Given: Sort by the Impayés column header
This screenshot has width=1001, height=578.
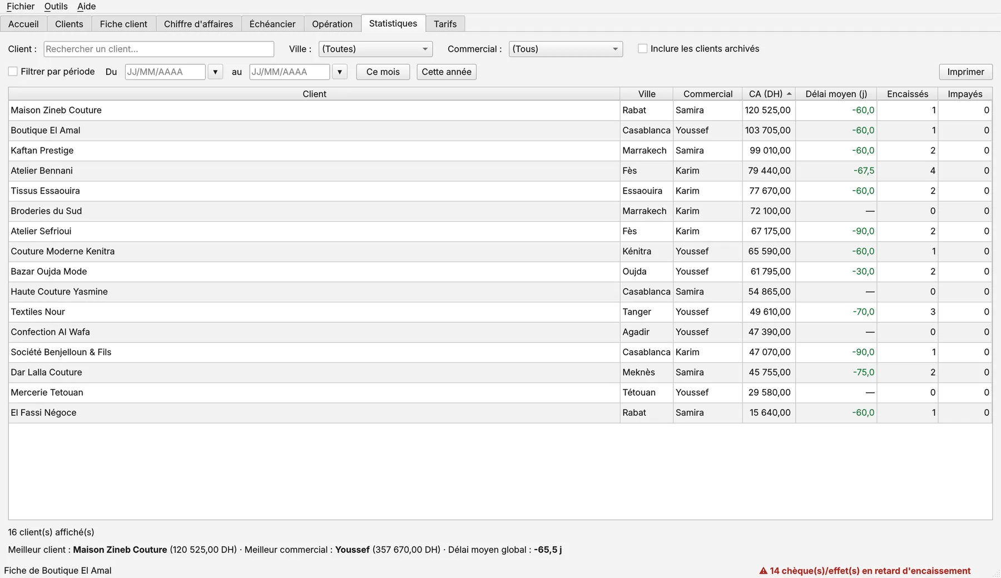Looking at the screenshot, I should coord(965,94).
